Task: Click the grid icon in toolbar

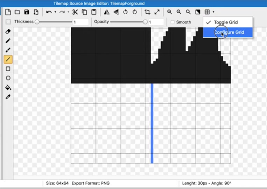Action: click(x=207, y=12)
